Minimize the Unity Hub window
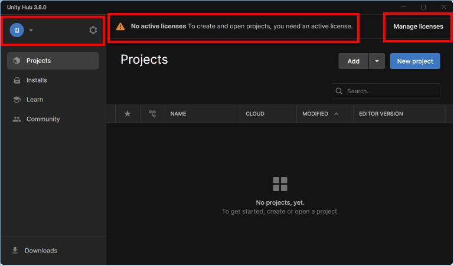The image size is (454, 266). (x=403, y=7)
